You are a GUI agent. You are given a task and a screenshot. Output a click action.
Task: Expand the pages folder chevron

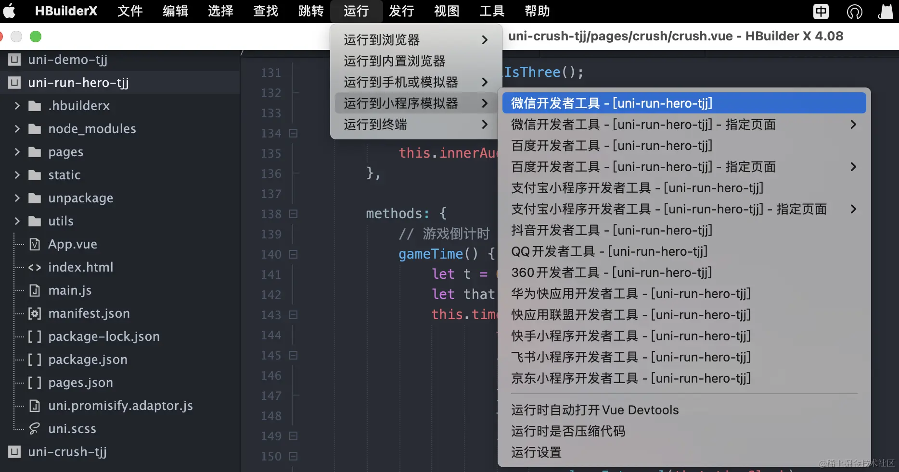tap(17, 152)
